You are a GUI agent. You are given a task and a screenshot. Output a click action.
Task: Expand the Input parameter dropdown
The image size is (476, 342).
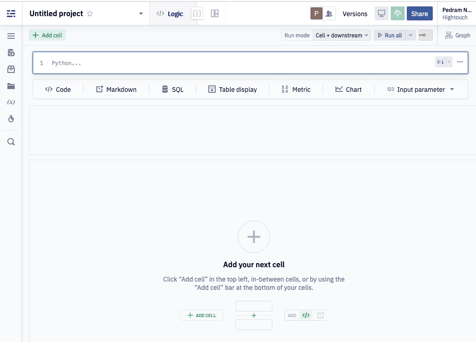452,90
